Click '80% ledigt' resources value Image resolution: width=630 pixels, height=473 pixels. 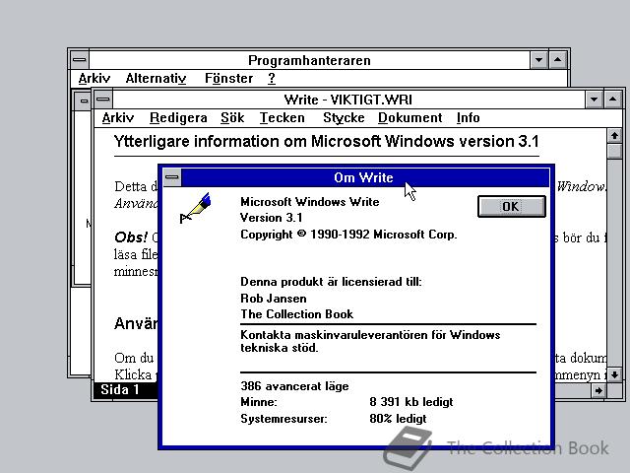(398, 419)
